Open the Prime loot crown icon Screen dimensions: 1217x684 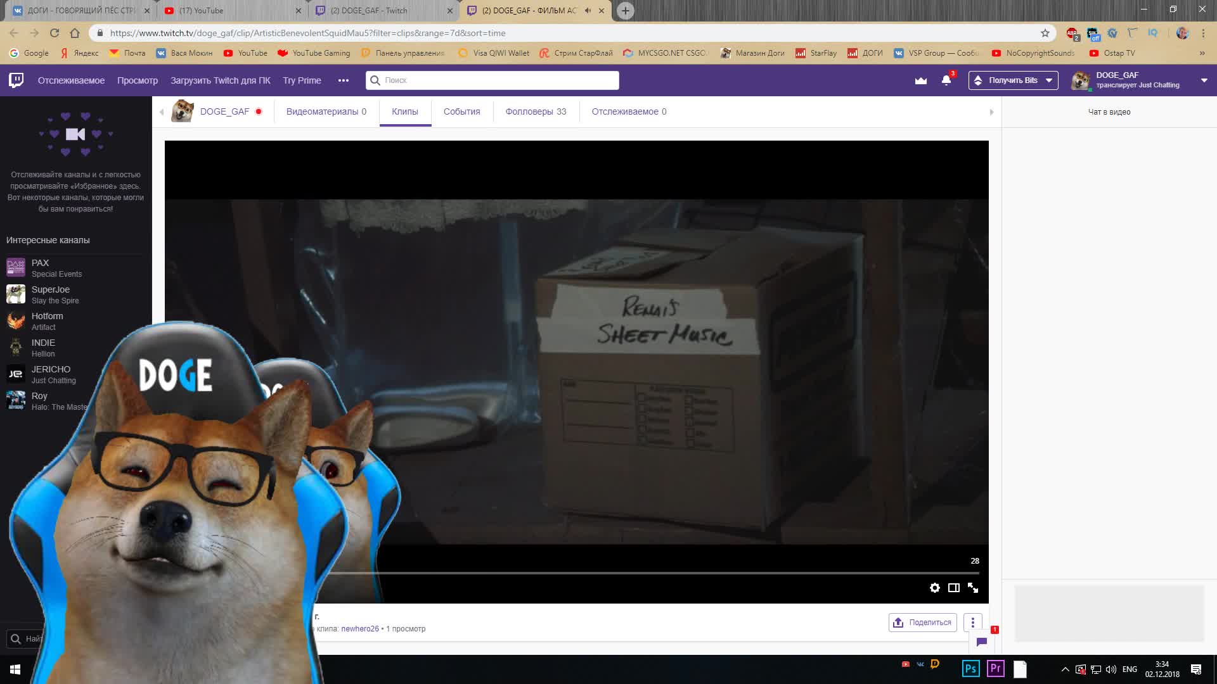920,80
